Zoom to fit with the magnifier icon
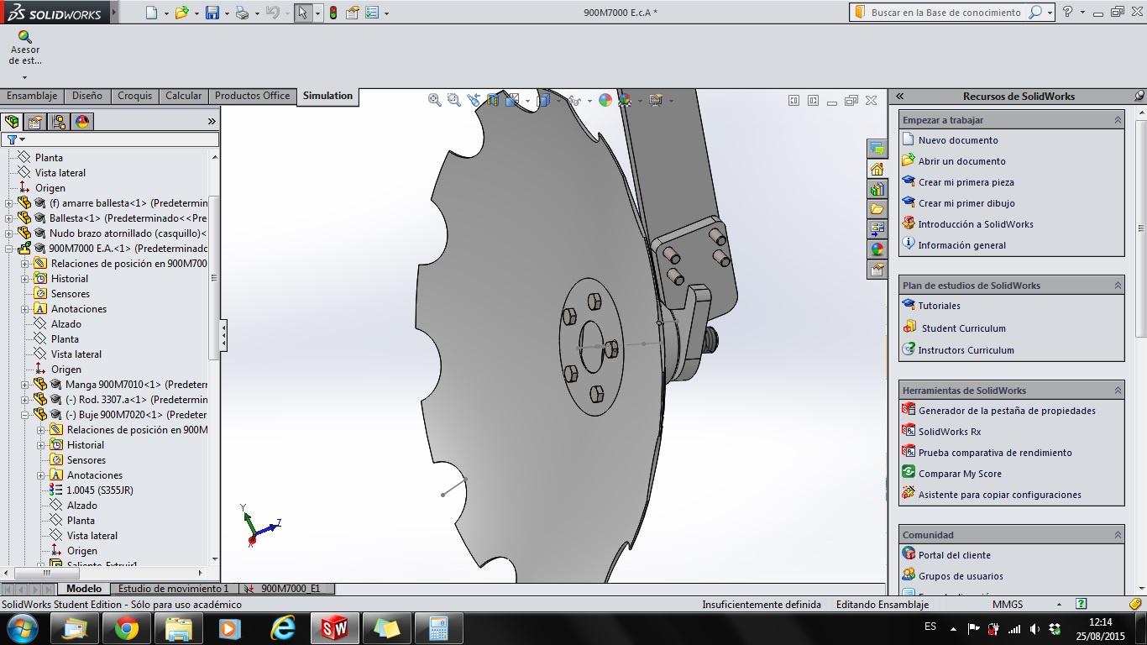 coord(435,100)
